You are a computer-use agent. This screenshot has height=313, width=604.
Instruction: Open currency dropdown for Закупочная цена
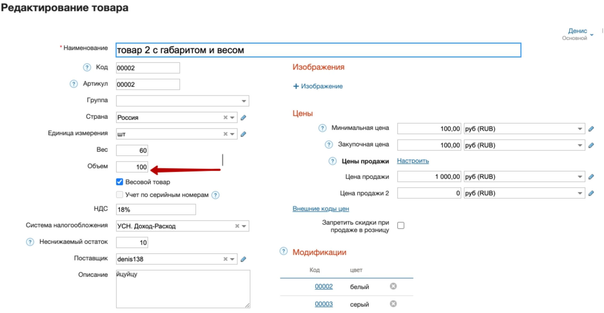click(579, 145)
